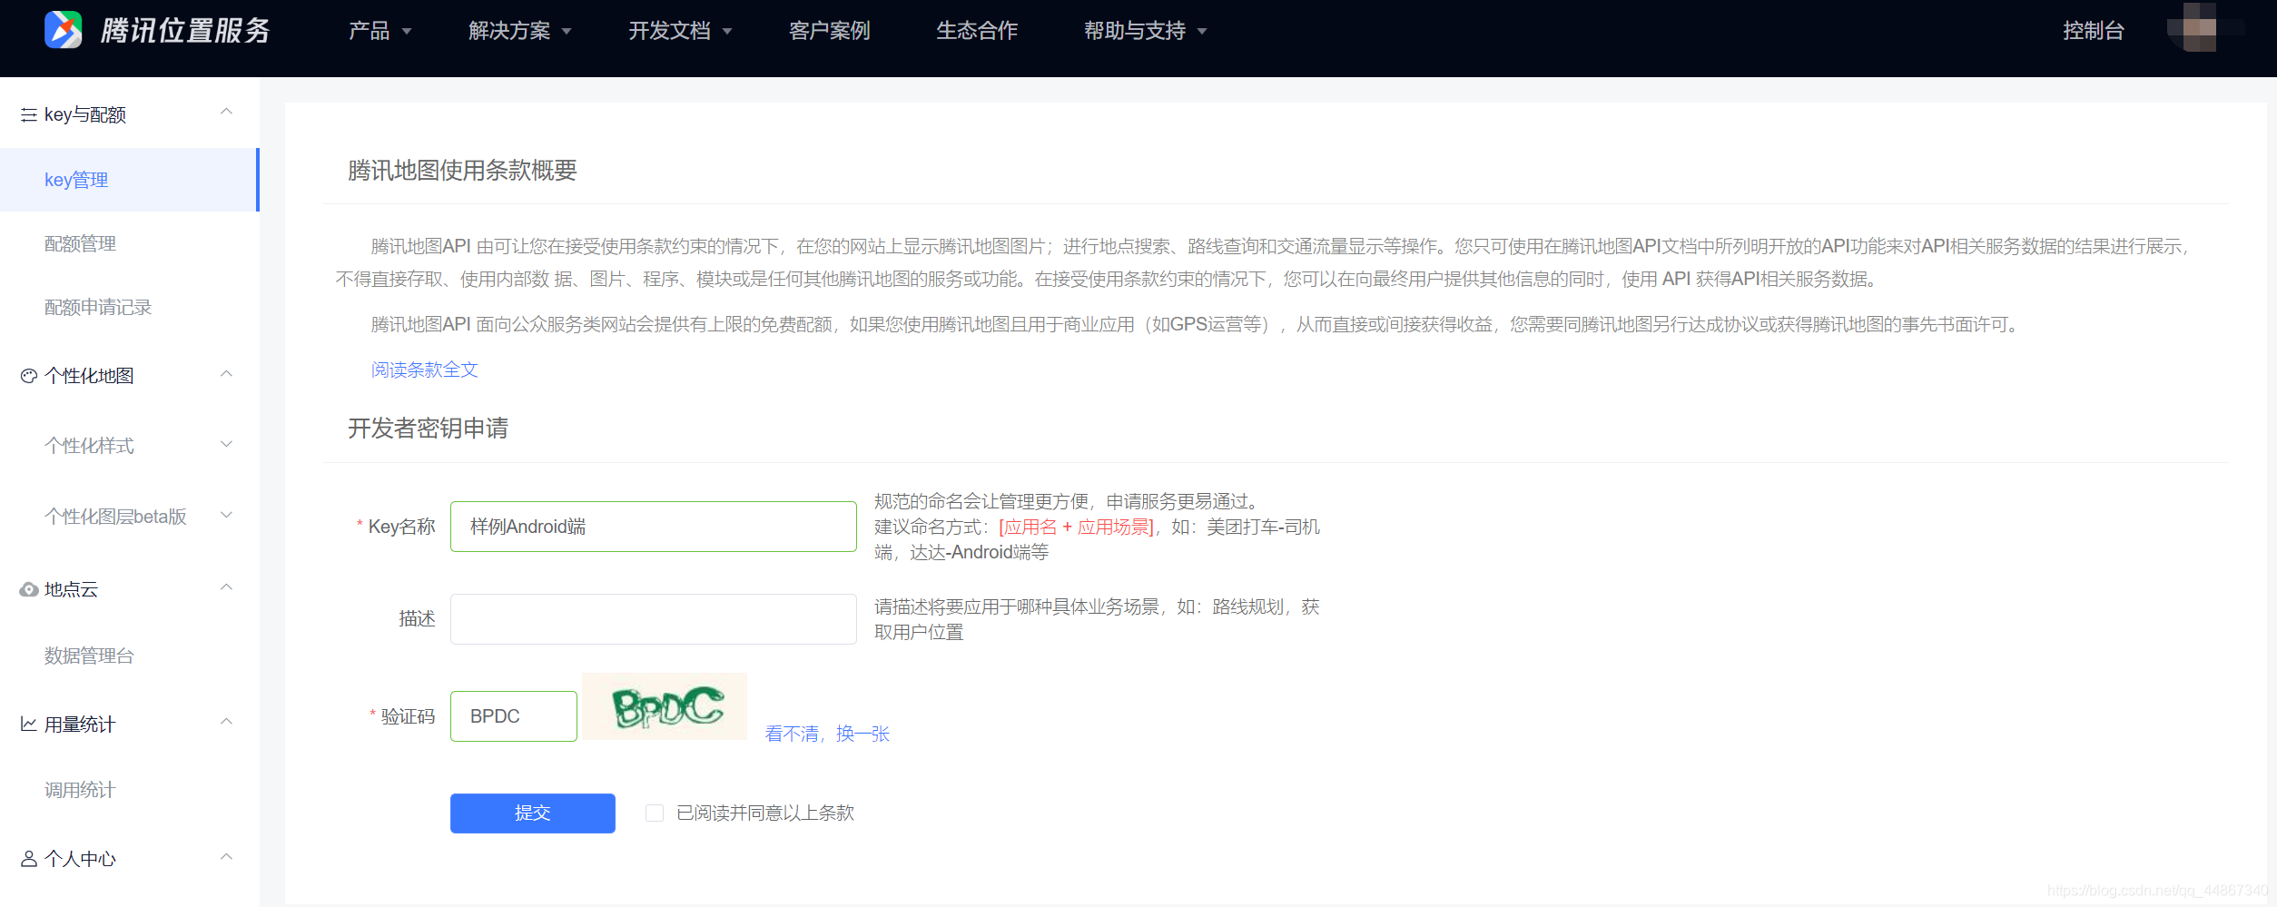The height and width of the screenshot is (907, 2277).
Task: Click the 看不清，换一张 captcha refresh link
Action: (827, 734)
